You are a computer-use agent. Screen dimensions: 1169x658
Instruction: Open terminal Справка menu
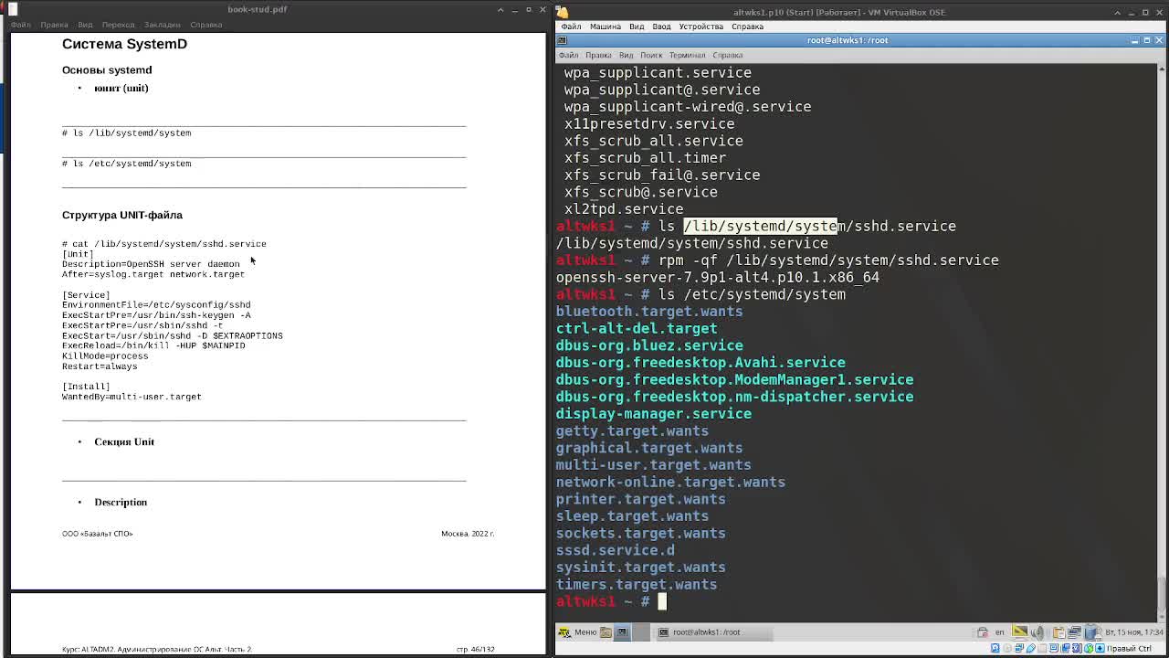[x=727, y=56]
